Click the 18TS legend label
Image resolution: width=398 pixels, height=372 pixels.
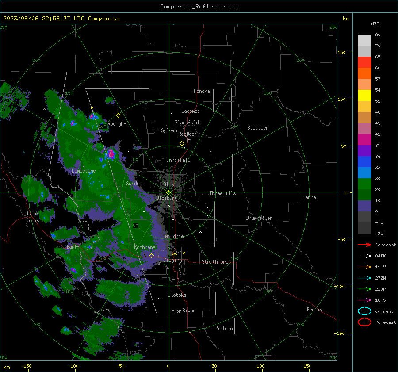[x=380, y=300]
